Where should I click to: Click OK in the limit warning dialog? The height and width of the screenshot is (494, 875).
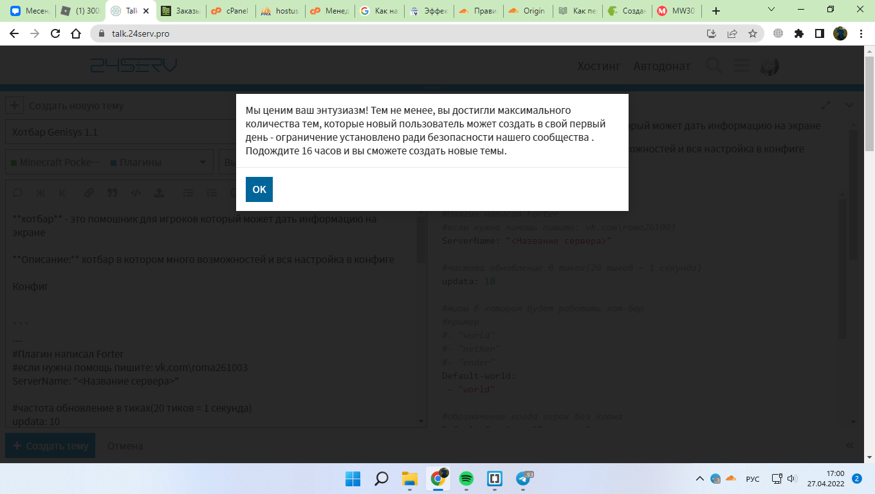[x=259, y=189]
